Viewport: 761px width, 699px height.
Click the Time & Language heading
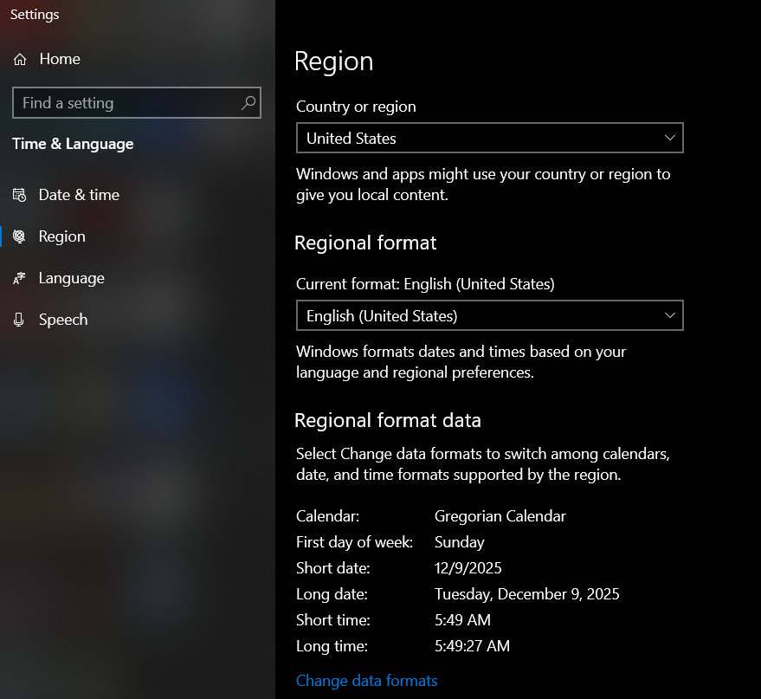(x=73, y=144)
